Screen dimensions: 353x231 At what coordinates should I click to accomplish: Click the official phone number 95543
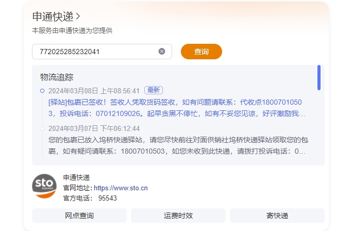click(x=108, y=198)
